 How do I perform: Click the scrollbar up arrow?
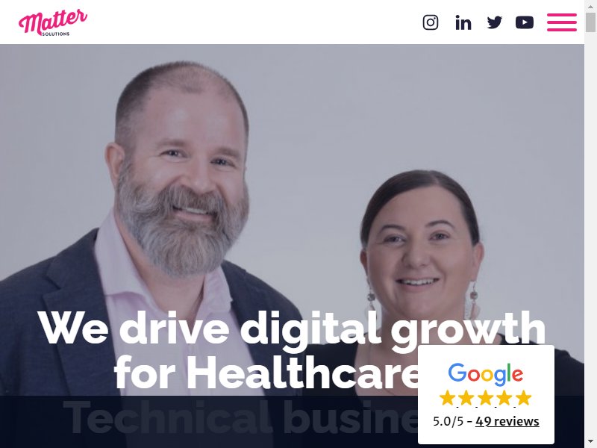pyautogui.click(x=590, y=5)
